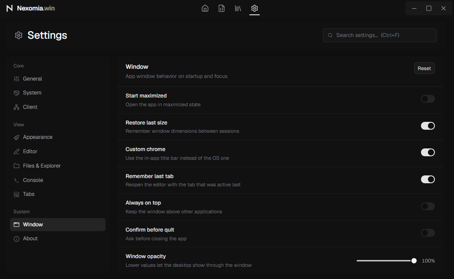Image resolution: width=454 pixels, height=279 pixels.
Task: Open General settings section
Action: (58, 79)
